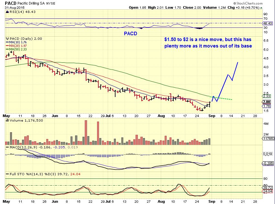Click the bold 2.00 price tag on right axis
The image size is (275, 204).
[267, 102]
